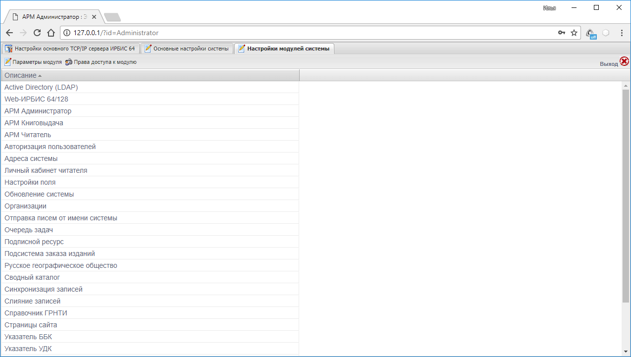Image resolution: width=631 pixels, height=357 pixels.
Task: Open Настройки основного TCP/IP сервера tab
Action: [x=70, y=49]
